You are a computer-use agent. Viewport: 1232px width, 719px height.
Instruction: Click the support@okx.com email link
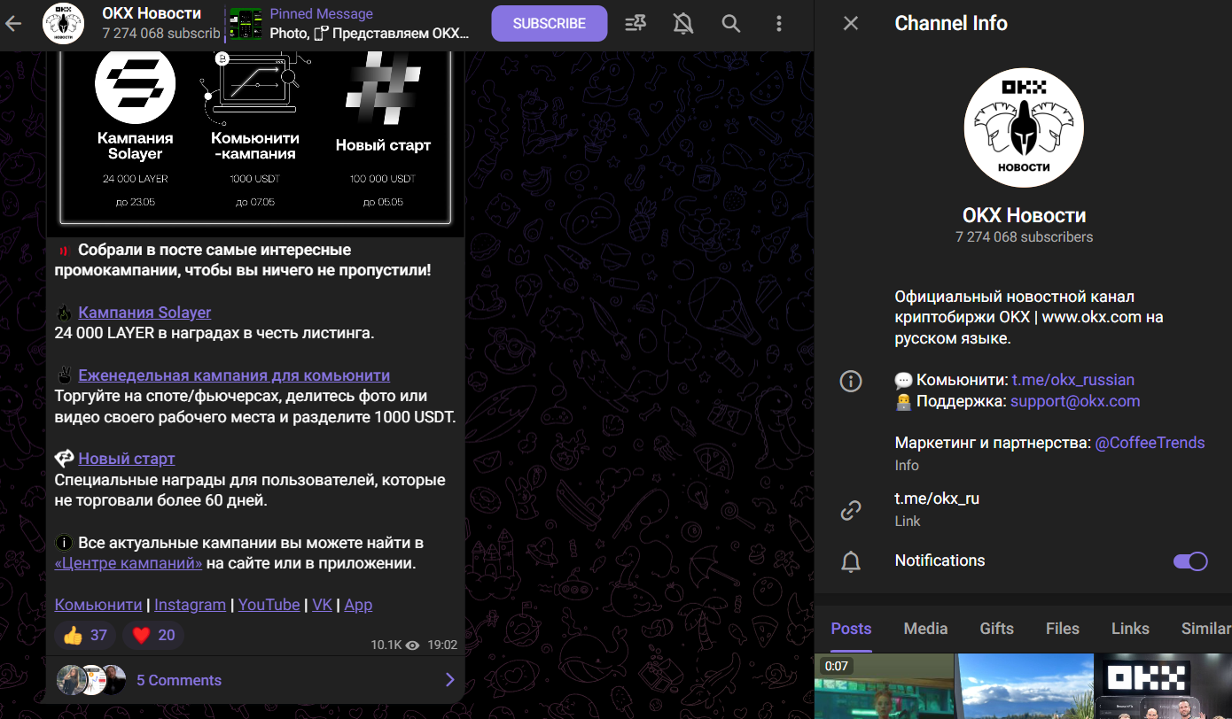tap(1075, 401)
